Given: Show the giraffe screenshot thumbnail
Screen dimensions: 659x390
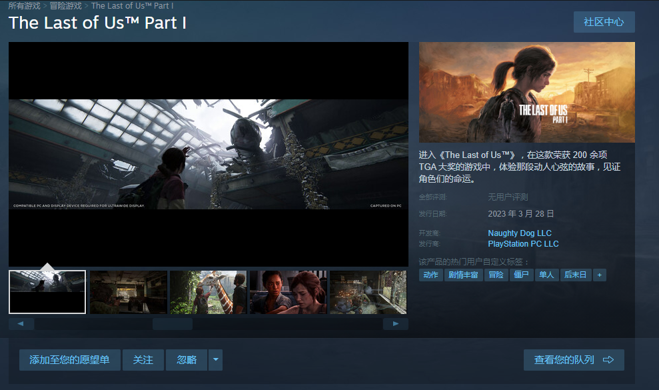Looking at the screenshot, I should tap(208, 292).
